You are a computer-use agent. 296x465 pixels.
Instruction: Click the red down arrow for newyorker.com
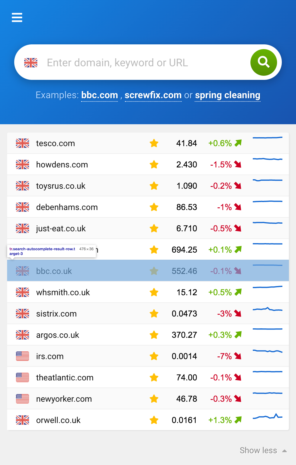click(x=238, y=399)
